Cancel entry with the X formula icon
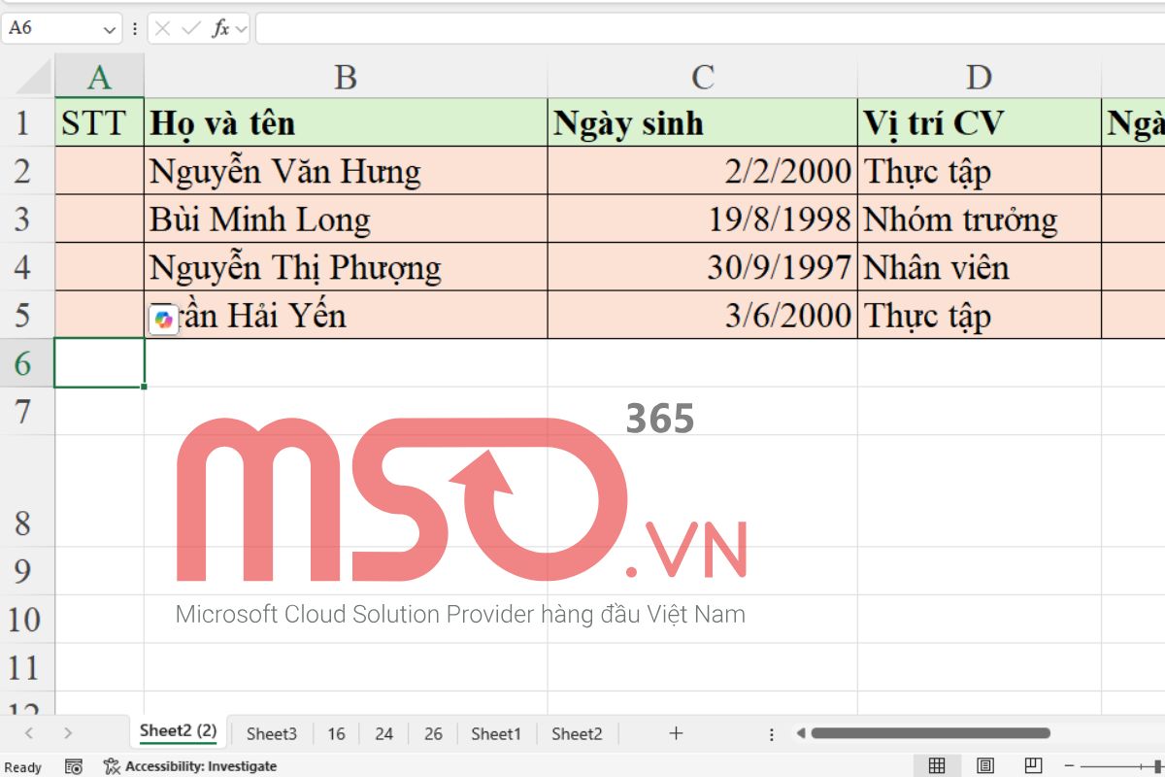This screenshot has width=1165, height=777. (x=163, y=28)
